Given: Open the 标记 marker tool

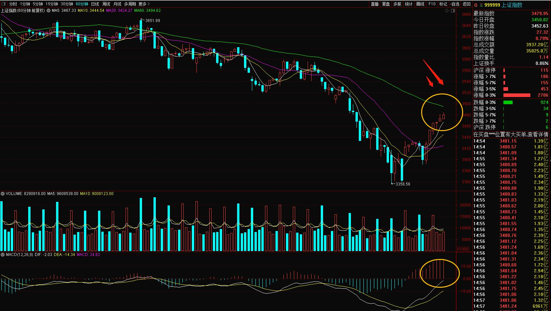Looking at the screenshot, I should pos(443,4).
